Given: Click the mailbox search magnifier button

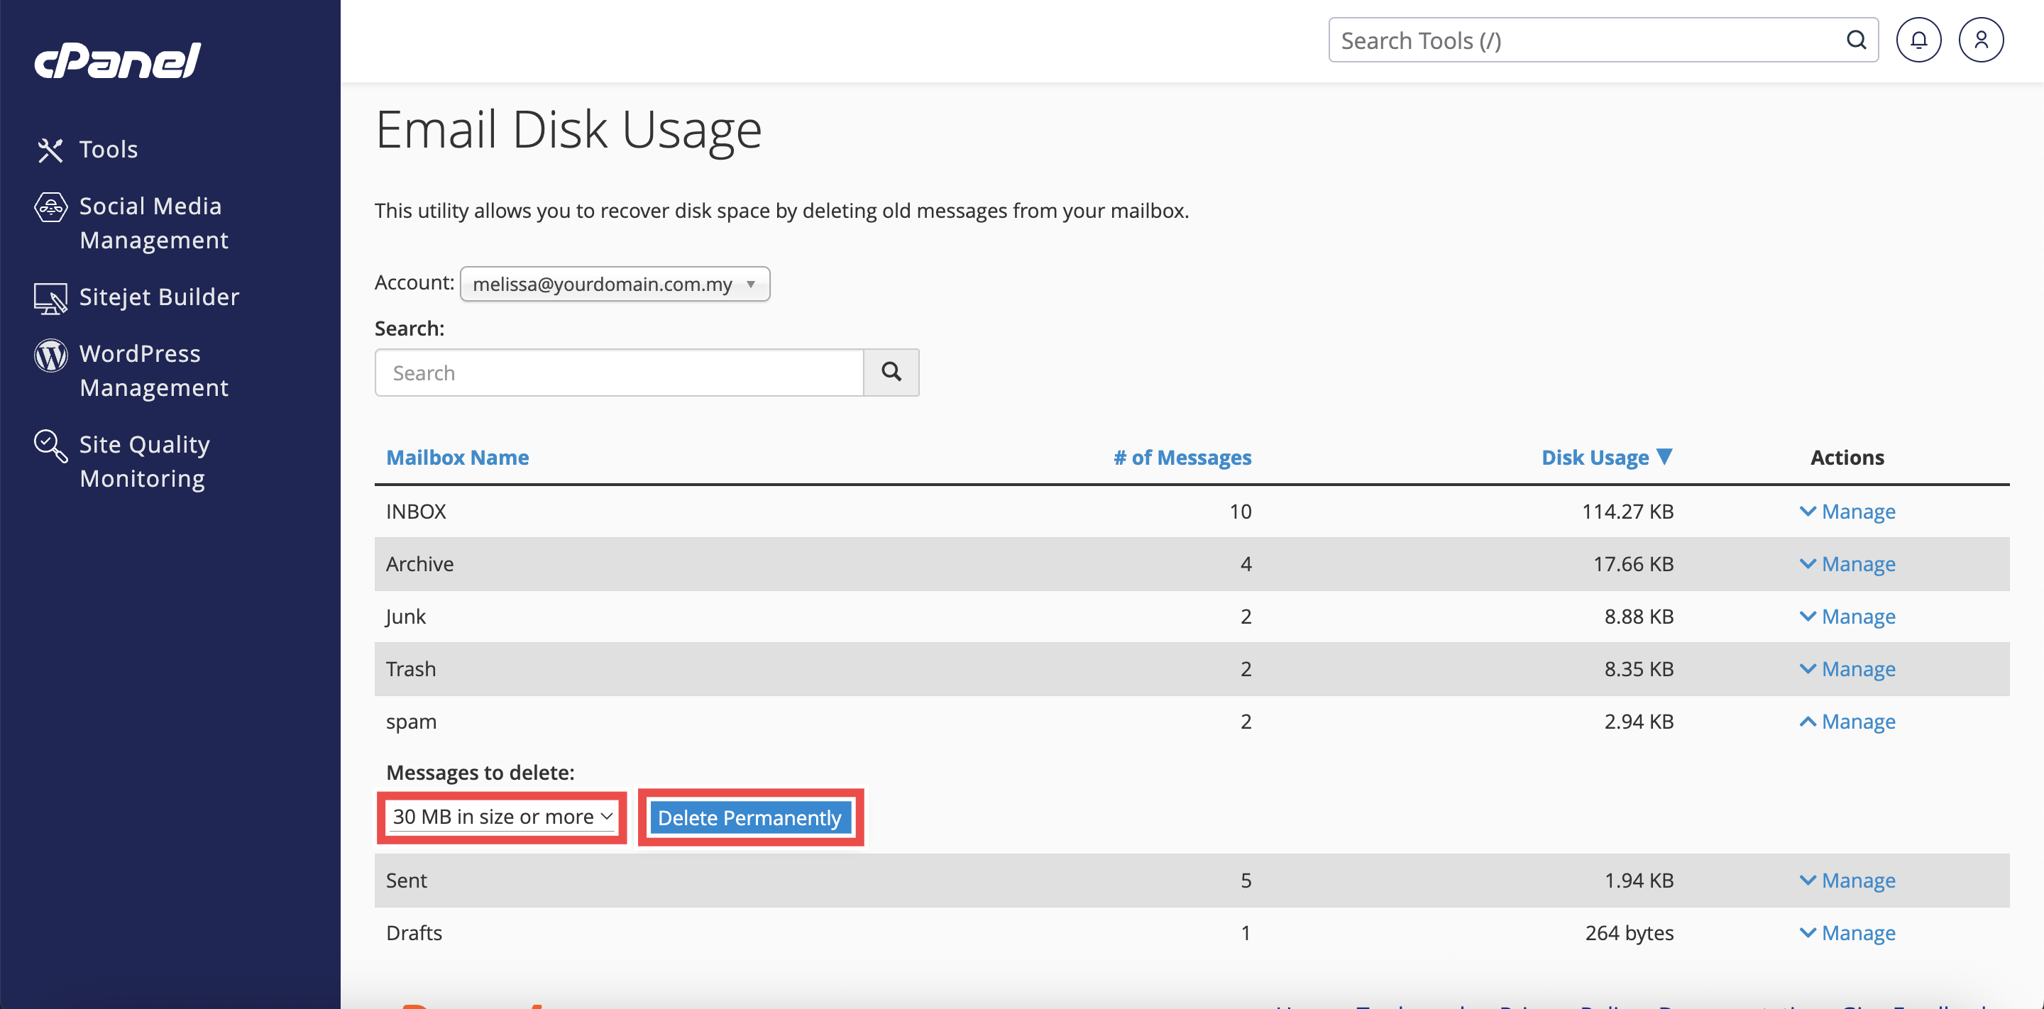Looking at the screenshot, I should coord(890,372).
